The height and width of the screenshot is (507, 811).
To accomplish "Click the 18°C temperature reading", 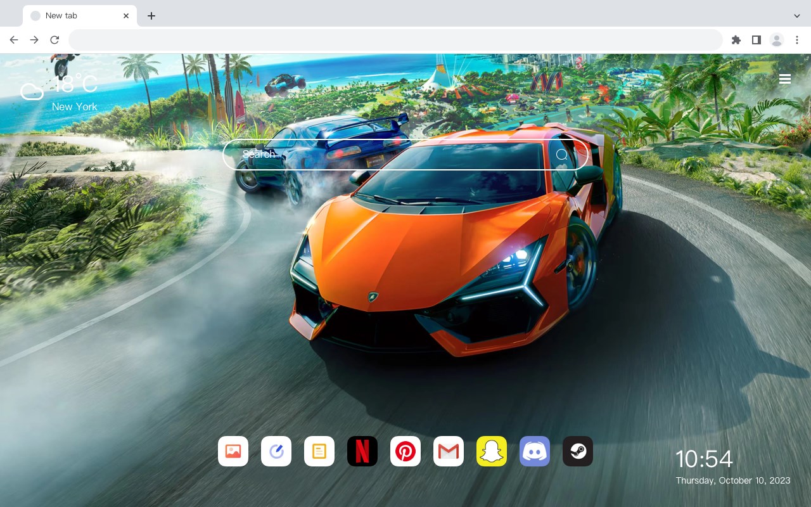I will [75, 85].
